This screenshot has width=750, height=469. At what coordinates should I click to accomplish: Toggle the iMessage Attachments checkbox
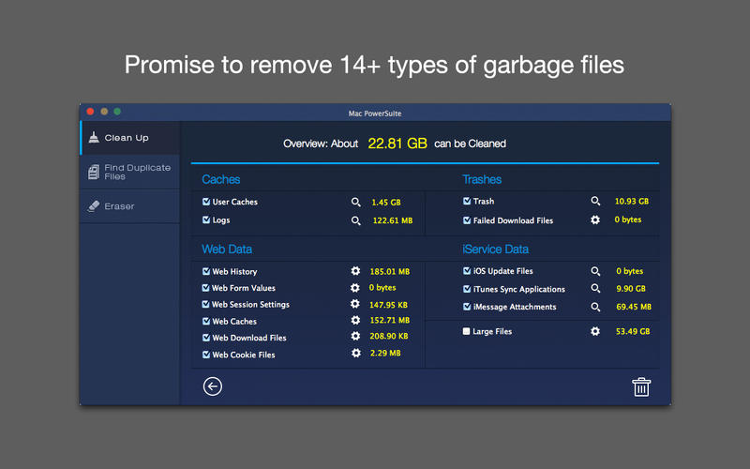tap(467, 307)
